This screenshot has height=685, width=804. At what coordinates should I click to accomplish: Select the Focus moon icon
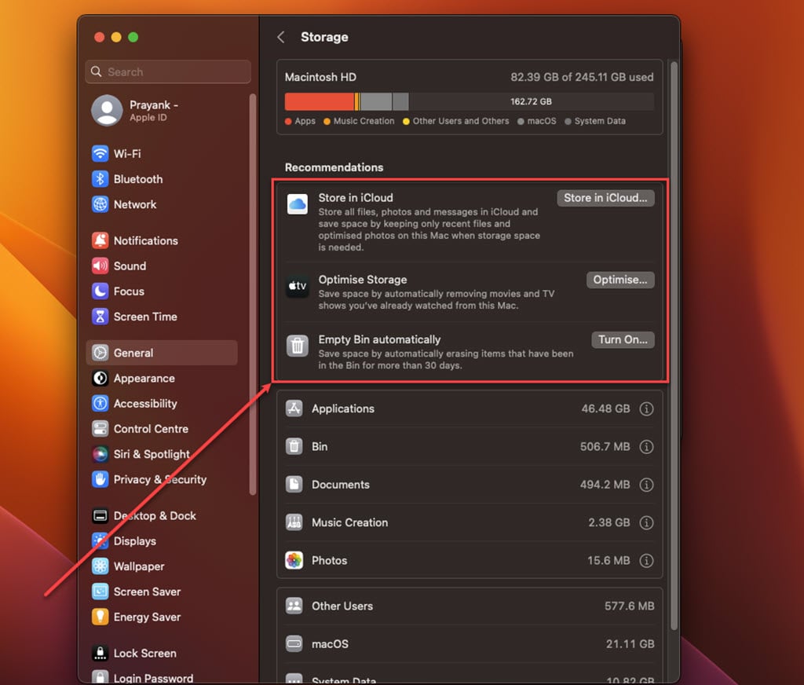pos(100,291)
